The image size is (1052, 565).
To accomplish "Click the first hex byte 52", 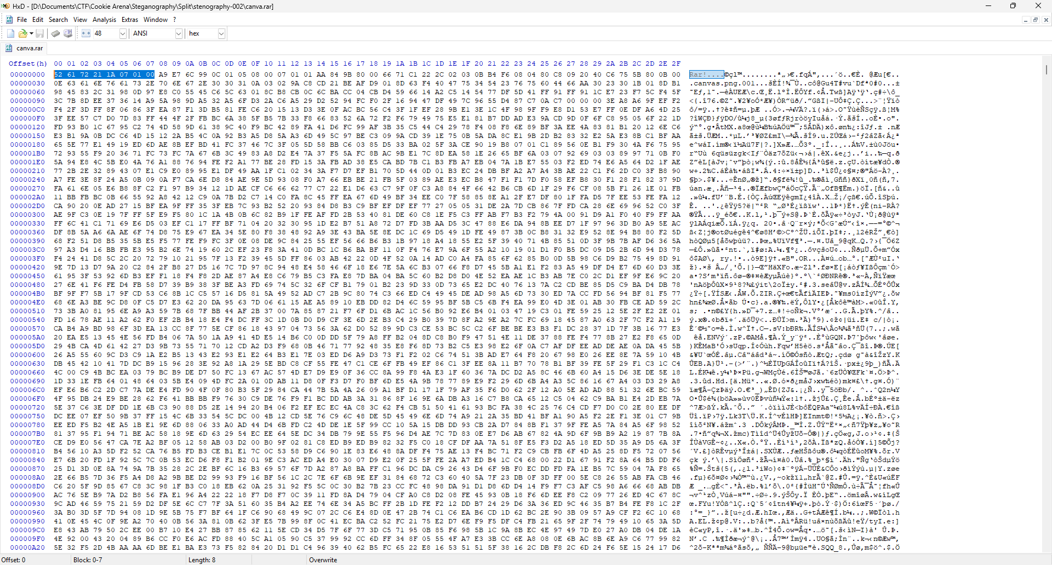I will click(x=58, y=74).
